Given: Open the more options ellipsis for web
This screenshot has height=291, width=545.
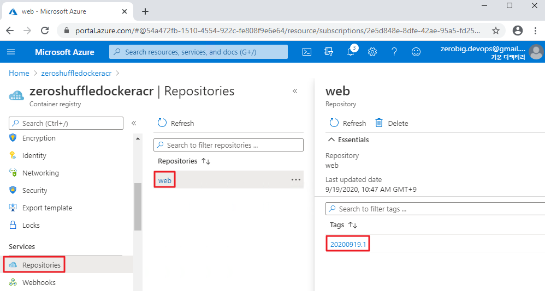Looking at the screenshot, I should 296,180.
